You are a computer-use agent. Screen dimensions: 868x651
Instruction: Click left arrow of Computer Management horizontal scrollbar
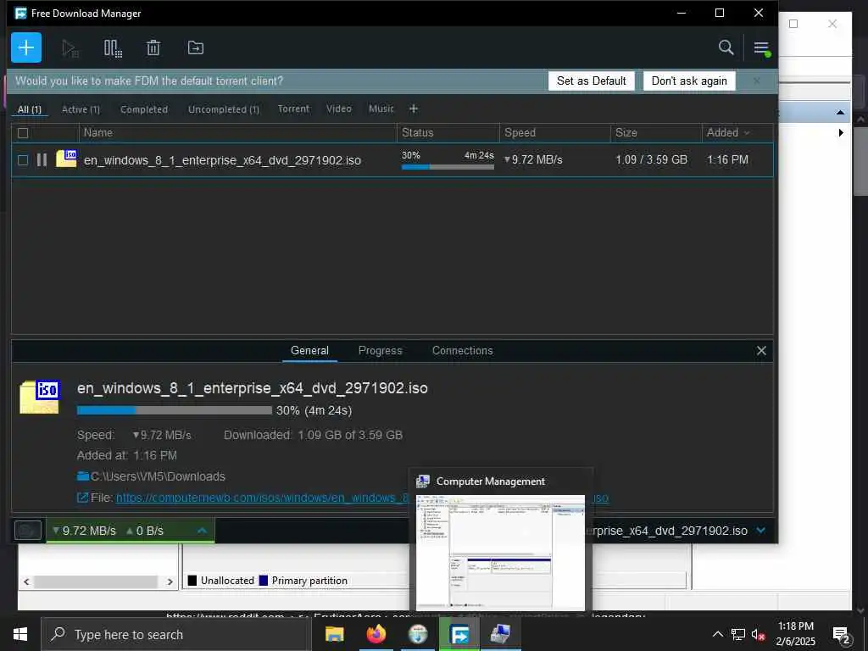coord(26,581)
